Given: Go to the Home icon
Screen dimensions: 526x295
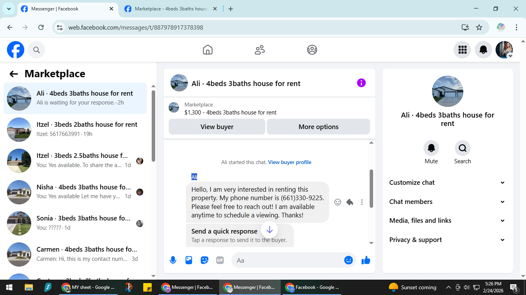Looking at the screenshot, I should point(208,50).
